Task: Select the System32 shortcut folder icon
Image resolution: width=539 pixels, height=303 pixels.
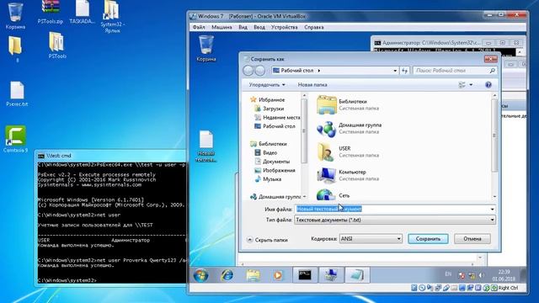Action: click(112, 17)
